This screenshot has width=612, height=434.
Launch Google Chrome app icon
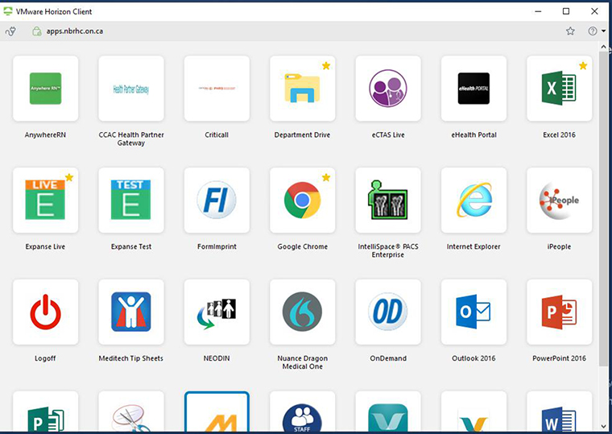point(303,200)
